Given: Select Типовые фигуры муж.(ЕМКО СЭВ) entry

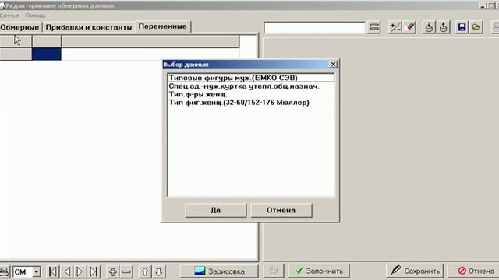Looking at the screenshot, I should tap(251, 78).
